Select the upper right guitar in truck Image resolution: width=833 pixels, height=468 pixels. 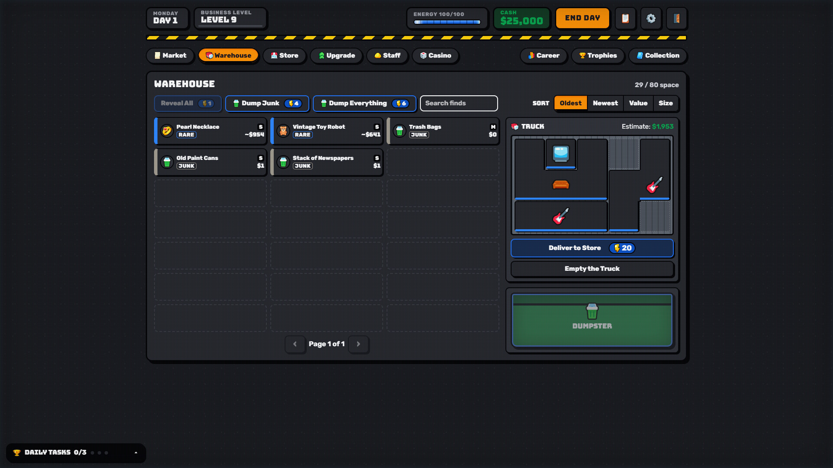(654, 185)
